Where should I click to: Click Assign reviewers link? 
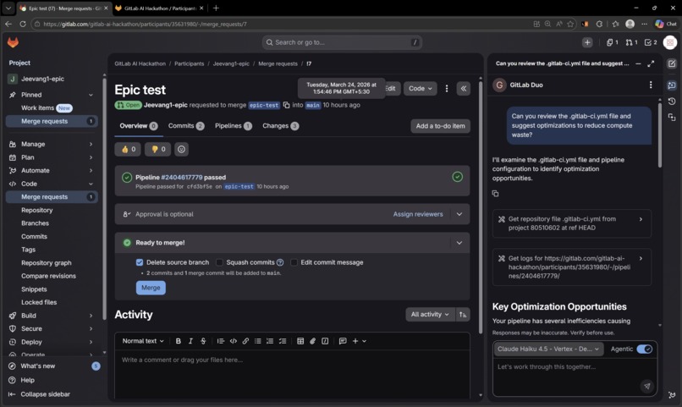[418, 214]
